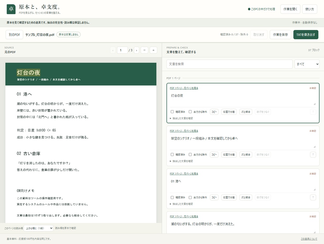Check 確認済み for the 架空のシナリオ block
Viewport: 324px width, 244px height.
click(172, 155)
